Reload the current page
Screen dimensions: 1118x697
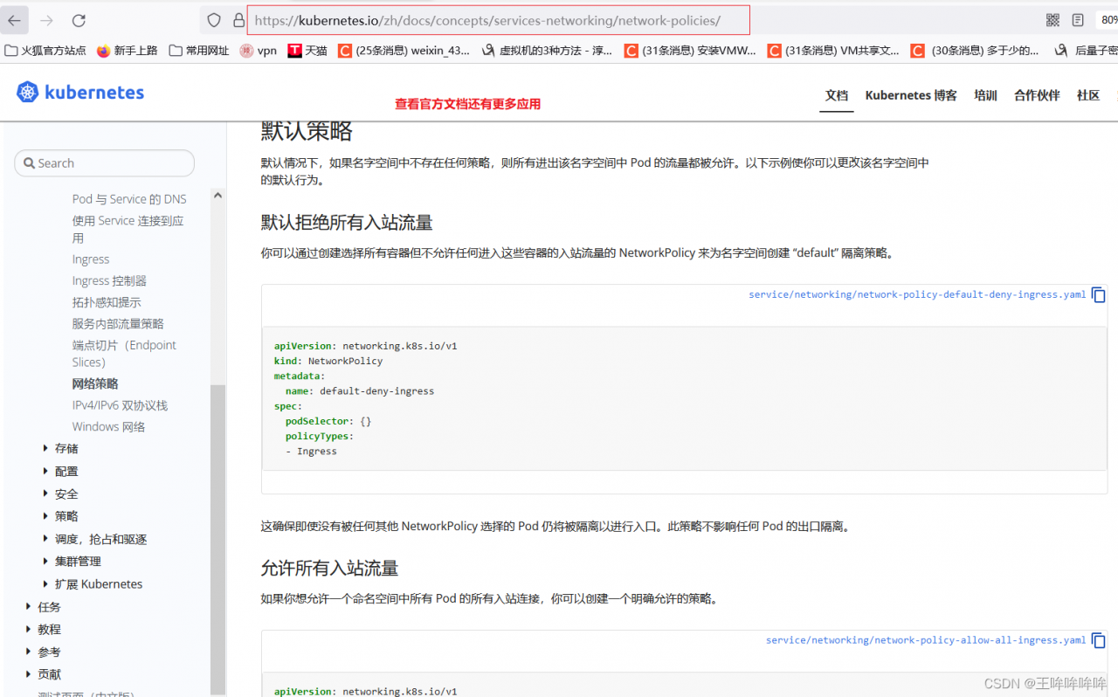coord(78,20)
